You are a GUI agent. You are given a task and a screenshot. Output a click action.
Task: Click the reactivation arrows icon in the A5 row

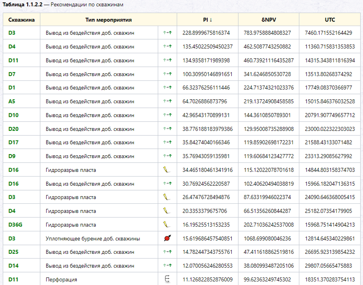[167, 101]
